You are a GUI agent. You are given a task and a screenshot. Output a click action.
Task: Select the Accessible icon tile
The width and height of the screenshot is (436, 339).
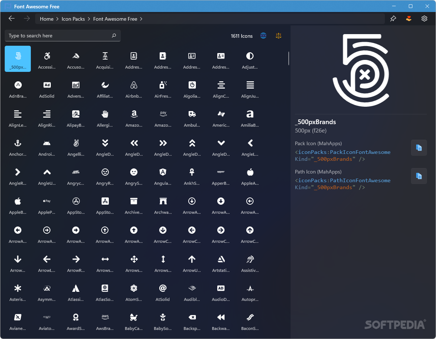(47, 59)
